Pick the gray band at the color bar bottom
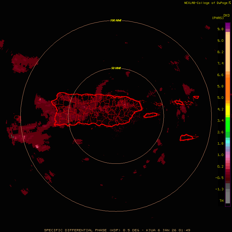232x232 pixels. pyautogui.click(x=228, y=196)
